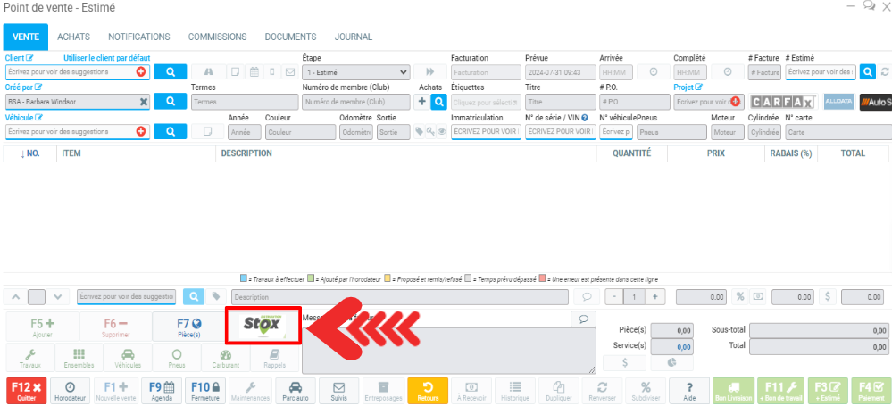
Task: Open the CARFAX vehicle history lookup
Action: click(x=781, y=102)
